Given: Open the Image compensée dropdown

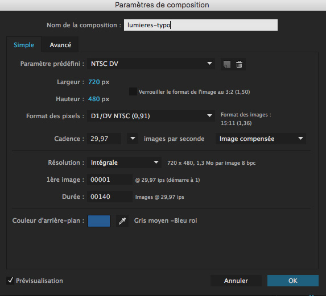Looking at the screenshot, I should [261, 139].
